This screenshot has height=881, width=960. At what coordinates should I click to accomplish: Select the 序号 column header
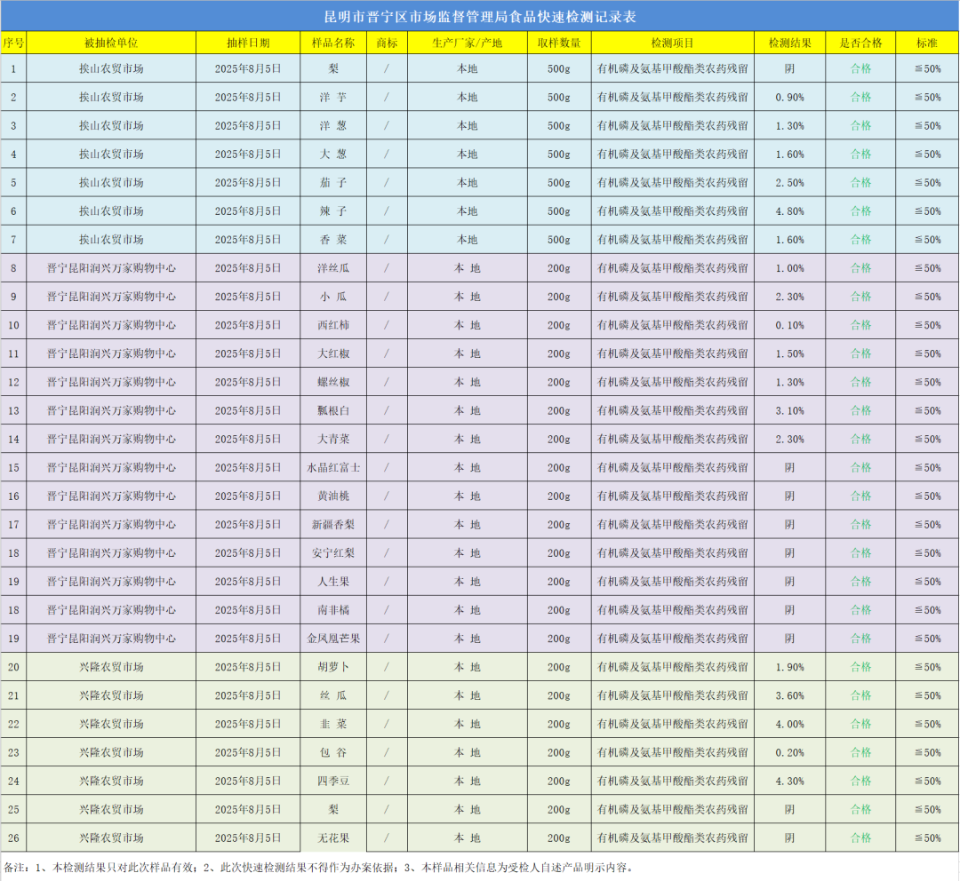[13, 43]
